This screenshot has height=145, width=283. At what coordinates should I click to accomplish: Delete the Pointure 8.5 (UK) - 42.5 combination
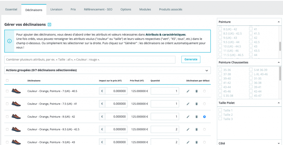tap(197, 129)
